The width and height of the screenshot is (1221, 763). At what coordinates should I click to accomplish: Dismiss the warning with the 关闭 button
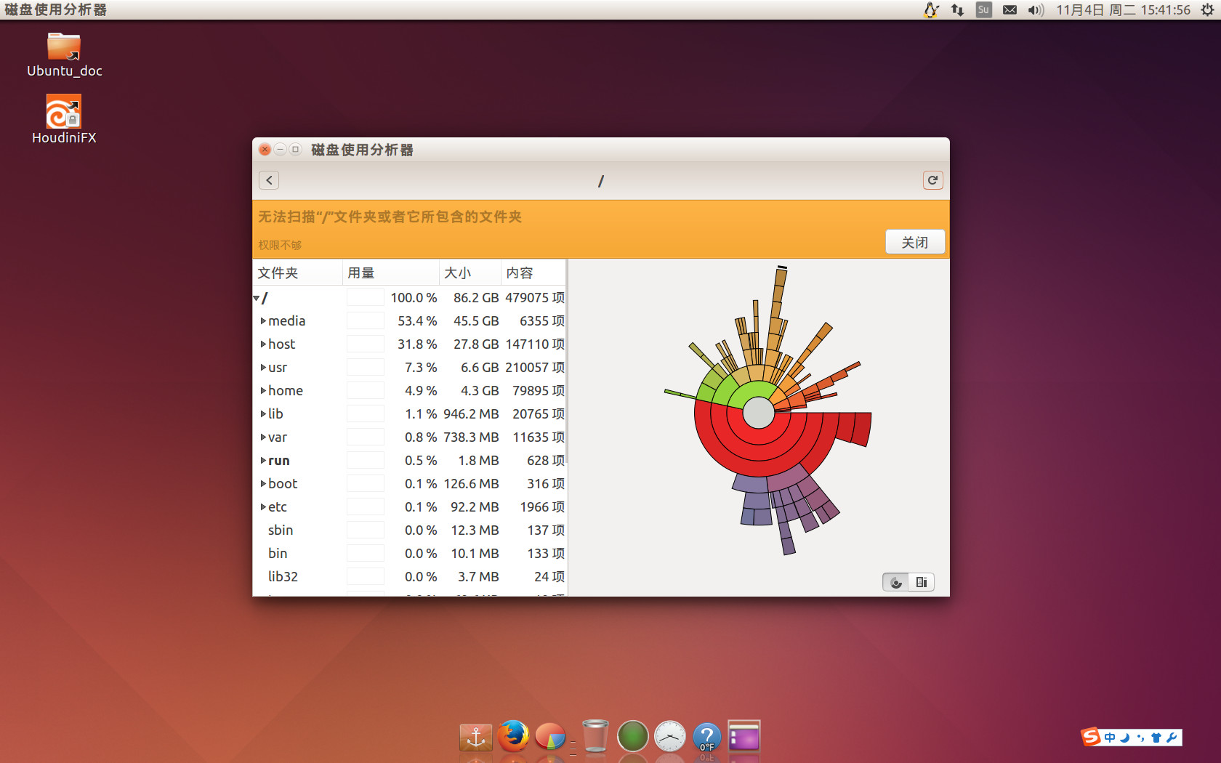(915, 242)
